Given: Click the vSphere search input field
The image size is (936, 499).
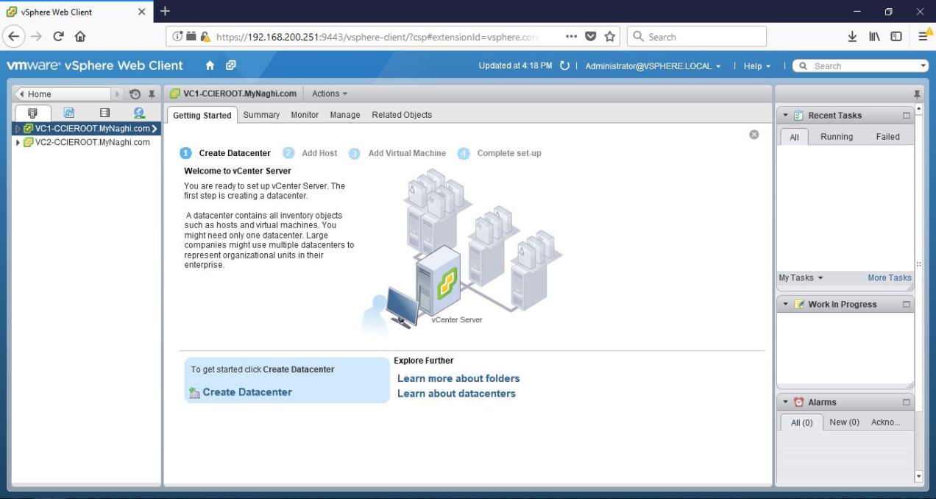Looking at the screenshot, I should [x=862, y=66].
